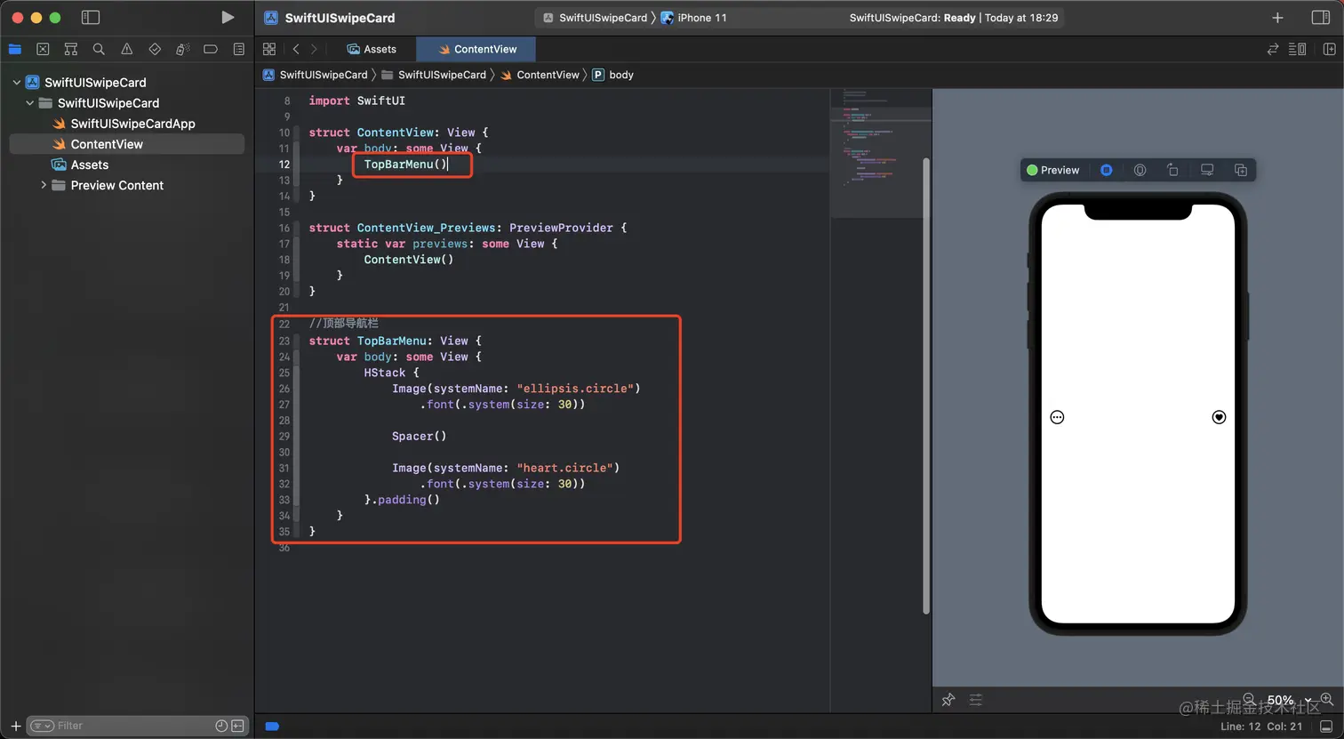Run the project with the play button
Screen dimensions: 1344x739
pyautogui.click(x=228, y=17)
